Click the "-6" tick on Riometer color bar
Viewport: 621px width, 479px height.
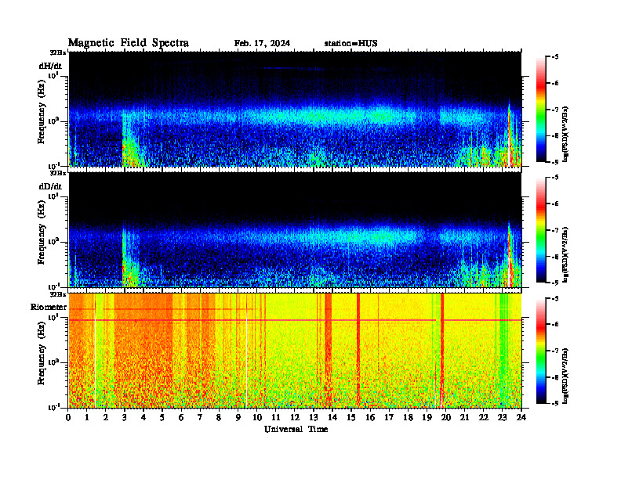click(555, 325)
